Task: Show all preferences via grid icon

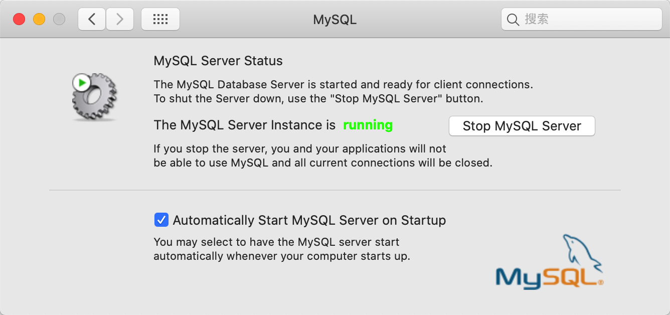Action: pos(160,20)
